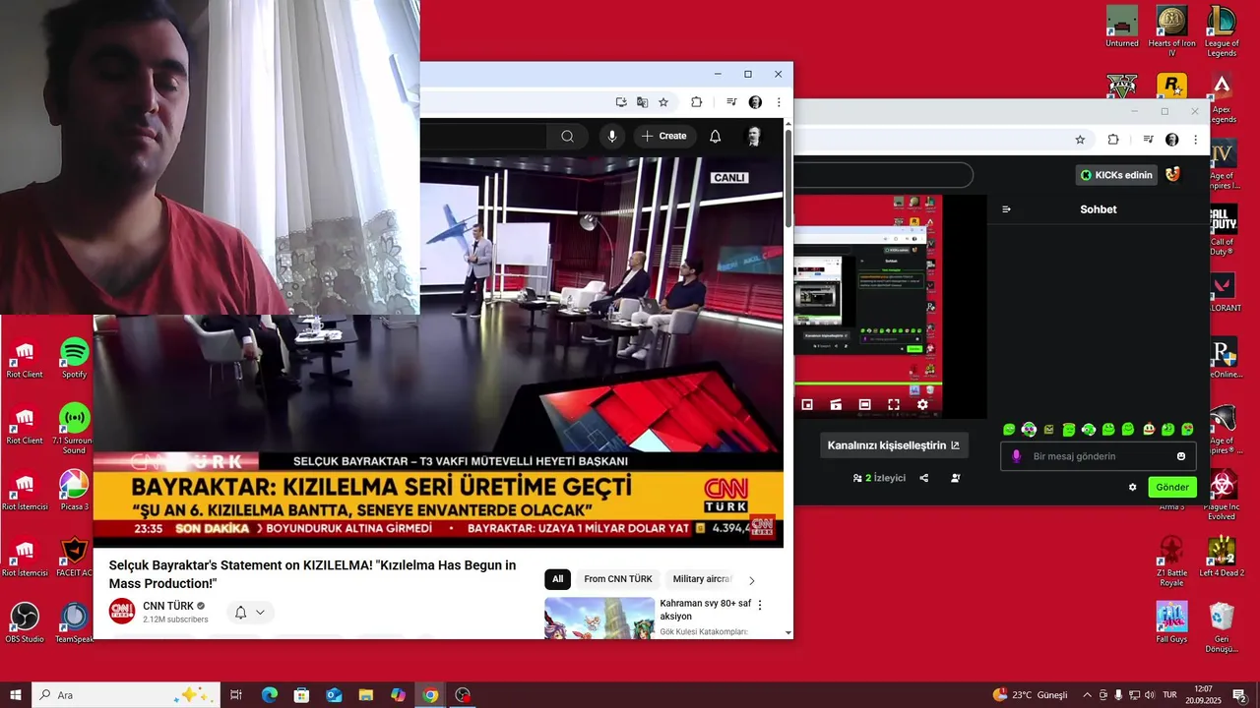Click the CNN TÜRK channel logo avatar
Viewport: 1260px width, 708px height.
[x=122, y=612]
